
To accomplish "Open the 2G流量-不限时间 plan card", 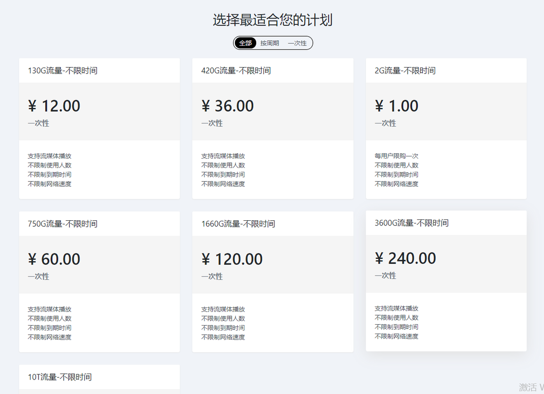I will (446, 128).
